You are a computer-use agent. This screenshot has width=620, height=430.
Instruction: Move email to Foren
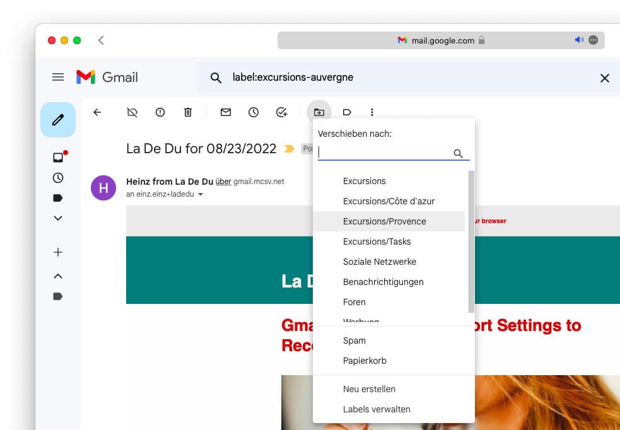(x=389, y=302)
